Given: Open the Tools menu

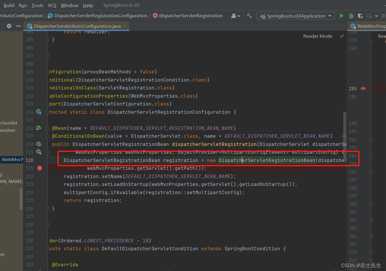Looking at the screenshot, I should coord(37,5).
